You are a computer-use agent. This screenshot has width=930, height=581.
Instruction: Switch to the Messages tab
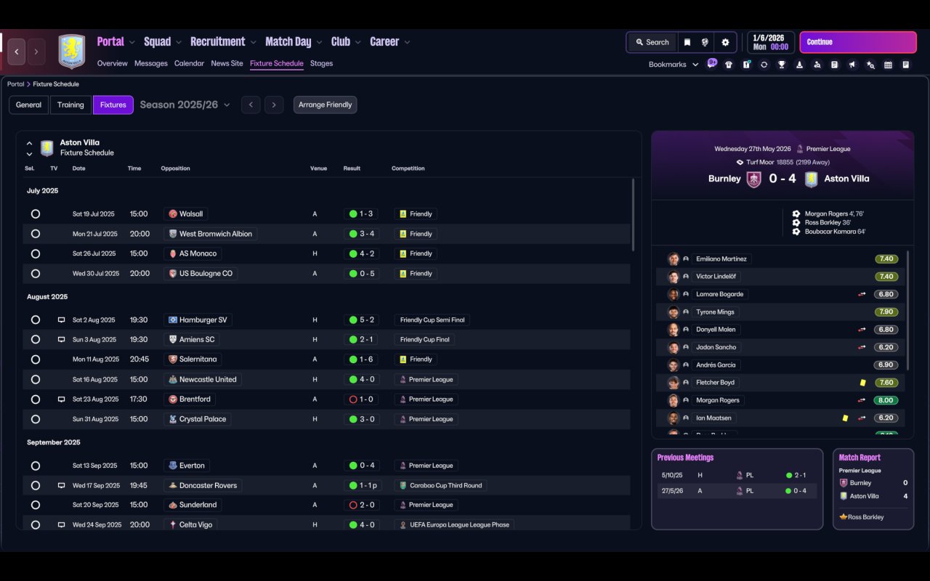(x=151, y=63)
